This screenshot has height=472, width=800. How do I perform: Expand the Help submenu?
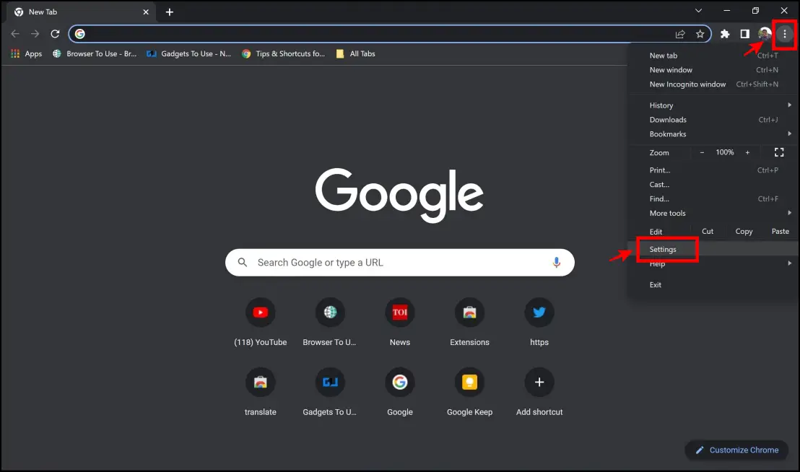713,263
